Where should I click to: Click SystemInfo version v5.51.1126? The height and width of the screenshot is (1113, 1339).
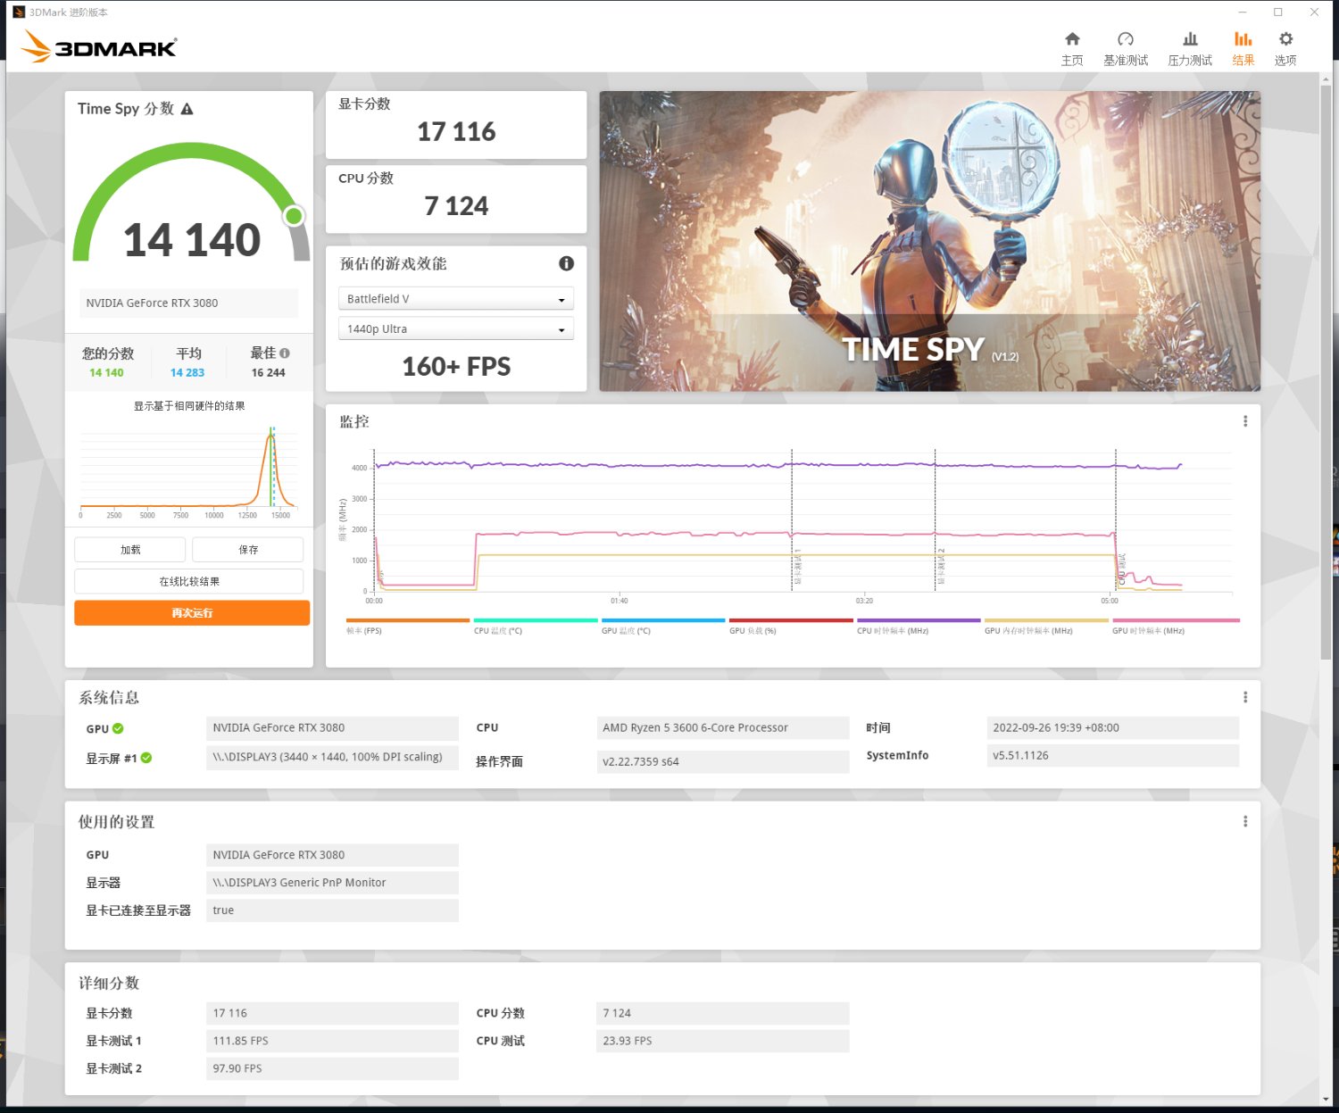tap(1113, 755)
